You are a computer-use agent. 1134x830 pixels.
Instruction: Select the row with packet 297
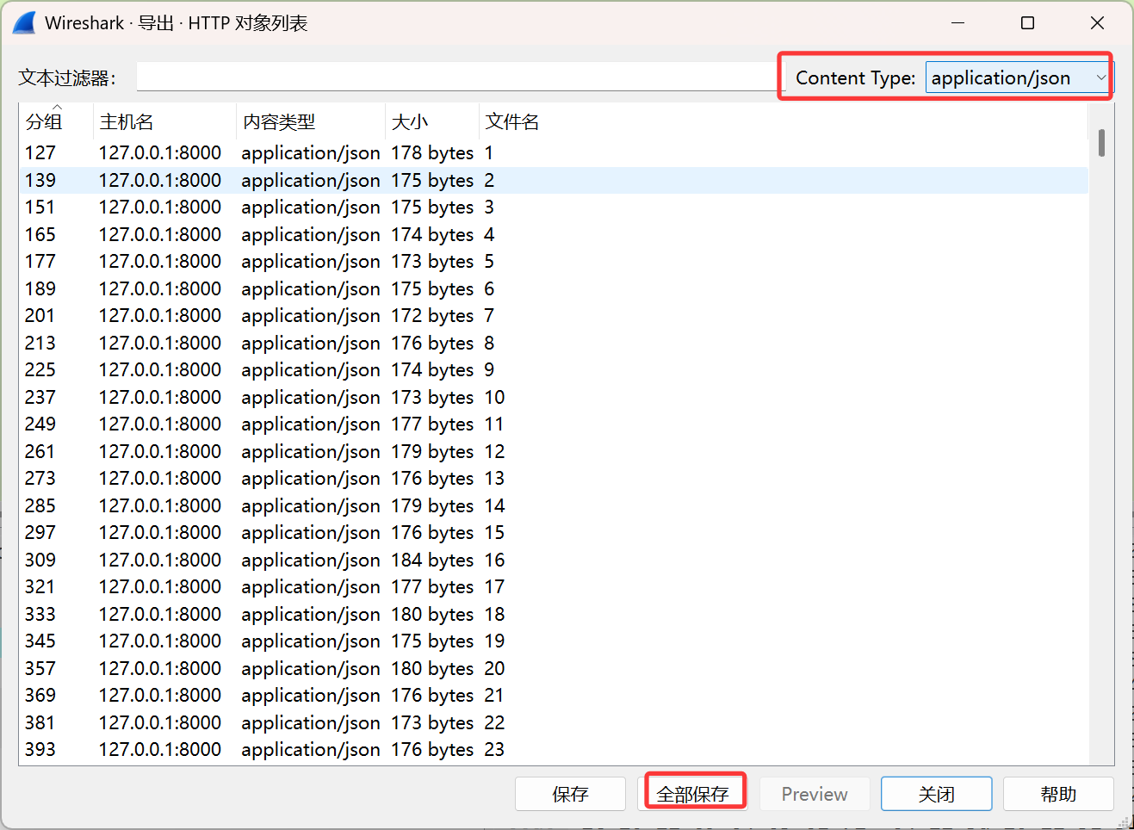(x=554, y=533)
